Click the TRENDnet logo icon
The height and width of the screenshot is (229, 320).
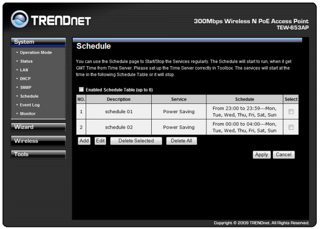tap(20, 19)
